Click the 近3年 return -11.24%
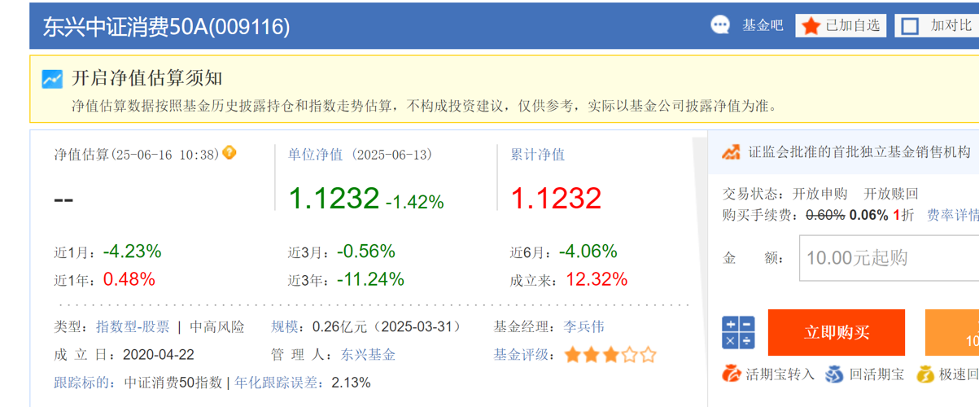 pyautogui.click(x=370, y=279)
